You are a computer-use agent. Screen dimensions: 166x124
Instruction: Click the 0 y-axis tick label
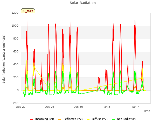click(18, 90)
